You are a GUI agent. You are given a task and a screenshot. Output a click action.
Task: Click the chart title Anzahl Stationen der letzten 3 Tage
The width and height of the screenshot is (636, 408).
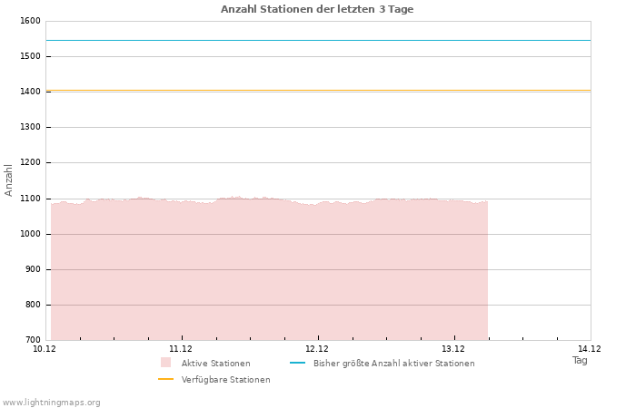click(x=317, y=9)
